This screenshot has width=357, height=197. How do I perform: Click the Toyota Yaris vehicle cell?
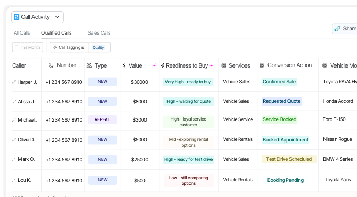pos(338,180)
